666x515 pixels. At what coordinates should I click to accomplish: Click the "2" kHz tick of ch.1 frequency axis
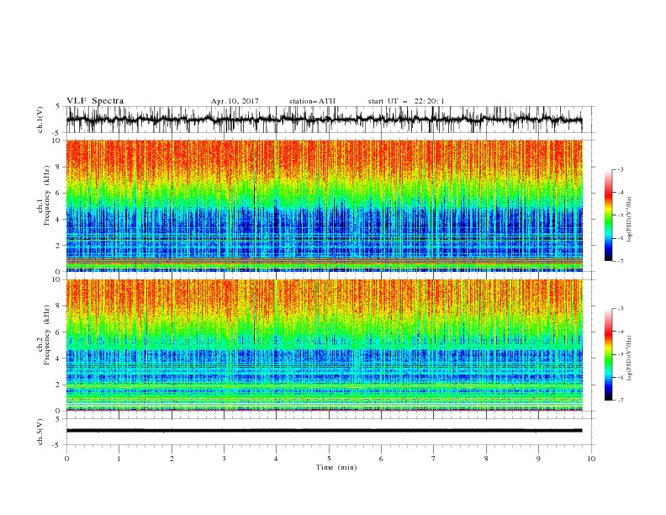click(x=58, y=246)
